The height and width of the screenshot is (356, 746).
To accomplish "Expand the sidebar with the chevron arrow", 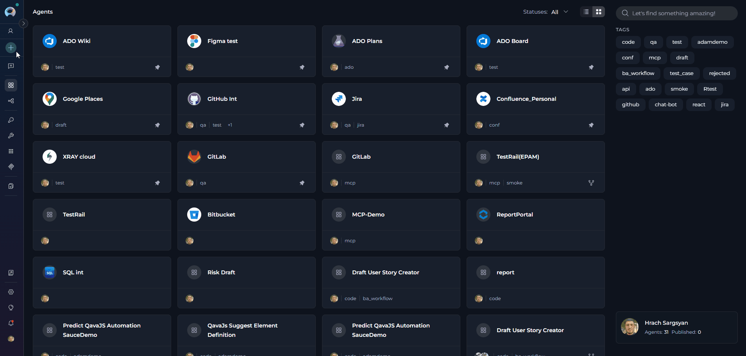I will [x=23, y=23].
